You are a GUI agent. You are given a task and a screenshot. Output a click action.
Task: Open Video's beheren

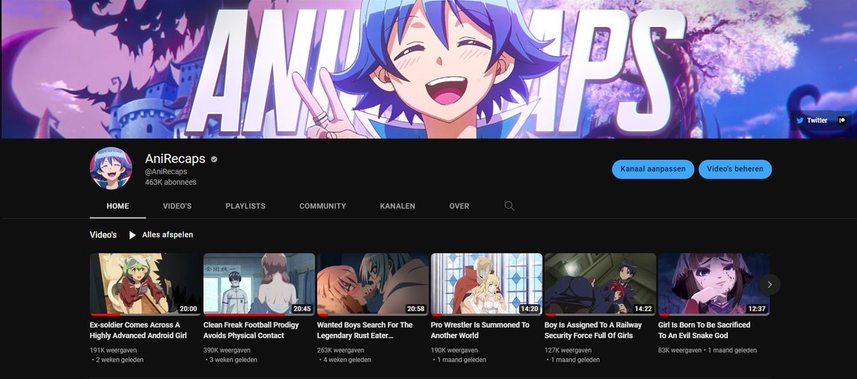pos(735,169)
